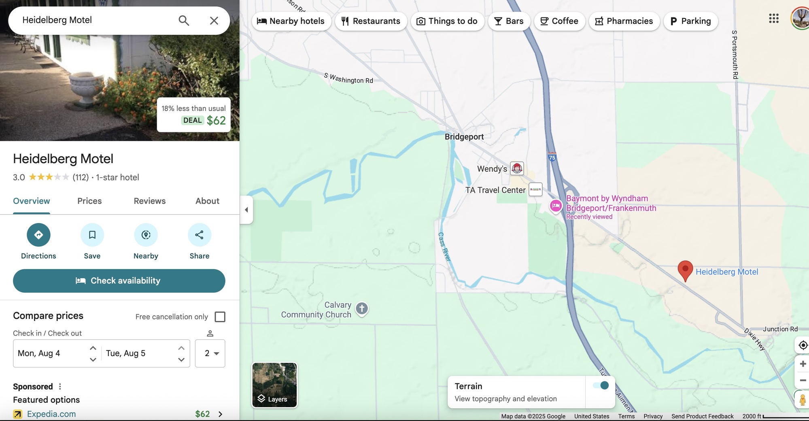Open Street View pegman
The height and width of the screenshot is (421, 809).
[802, 400]
